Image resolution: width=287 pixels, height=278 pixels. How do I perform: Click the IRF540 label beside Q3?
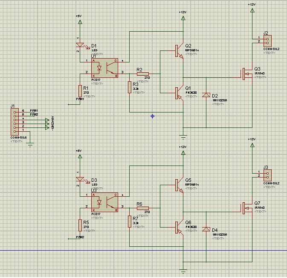[x=260, y=73]
